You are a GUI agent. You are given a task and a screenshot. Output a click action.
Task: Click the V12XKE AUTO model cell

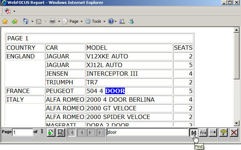point(129,56)
